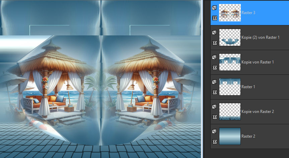Click layer type icon of Kopie (2) von Raster 1
This screenshot has width=289, height=158.
tap(215, 32)
